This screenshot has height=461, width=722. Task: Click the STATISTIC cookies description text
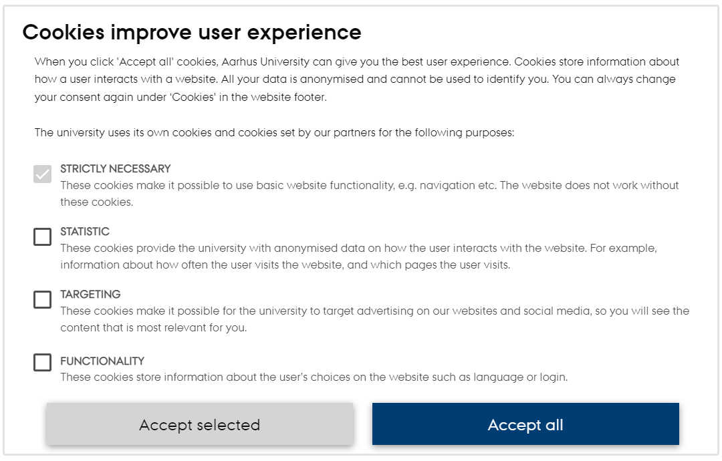354,256
